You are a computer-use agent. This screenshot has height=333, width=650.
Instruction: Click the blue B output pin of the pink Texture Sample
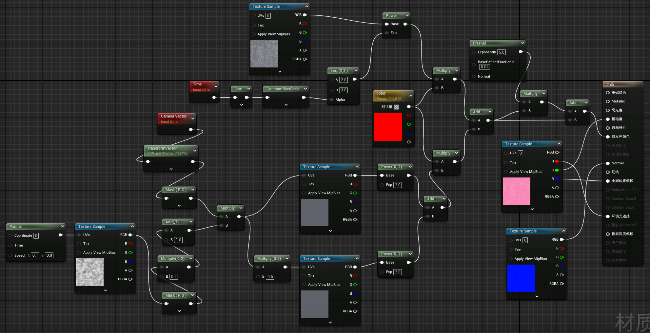[x=557, y=179]
